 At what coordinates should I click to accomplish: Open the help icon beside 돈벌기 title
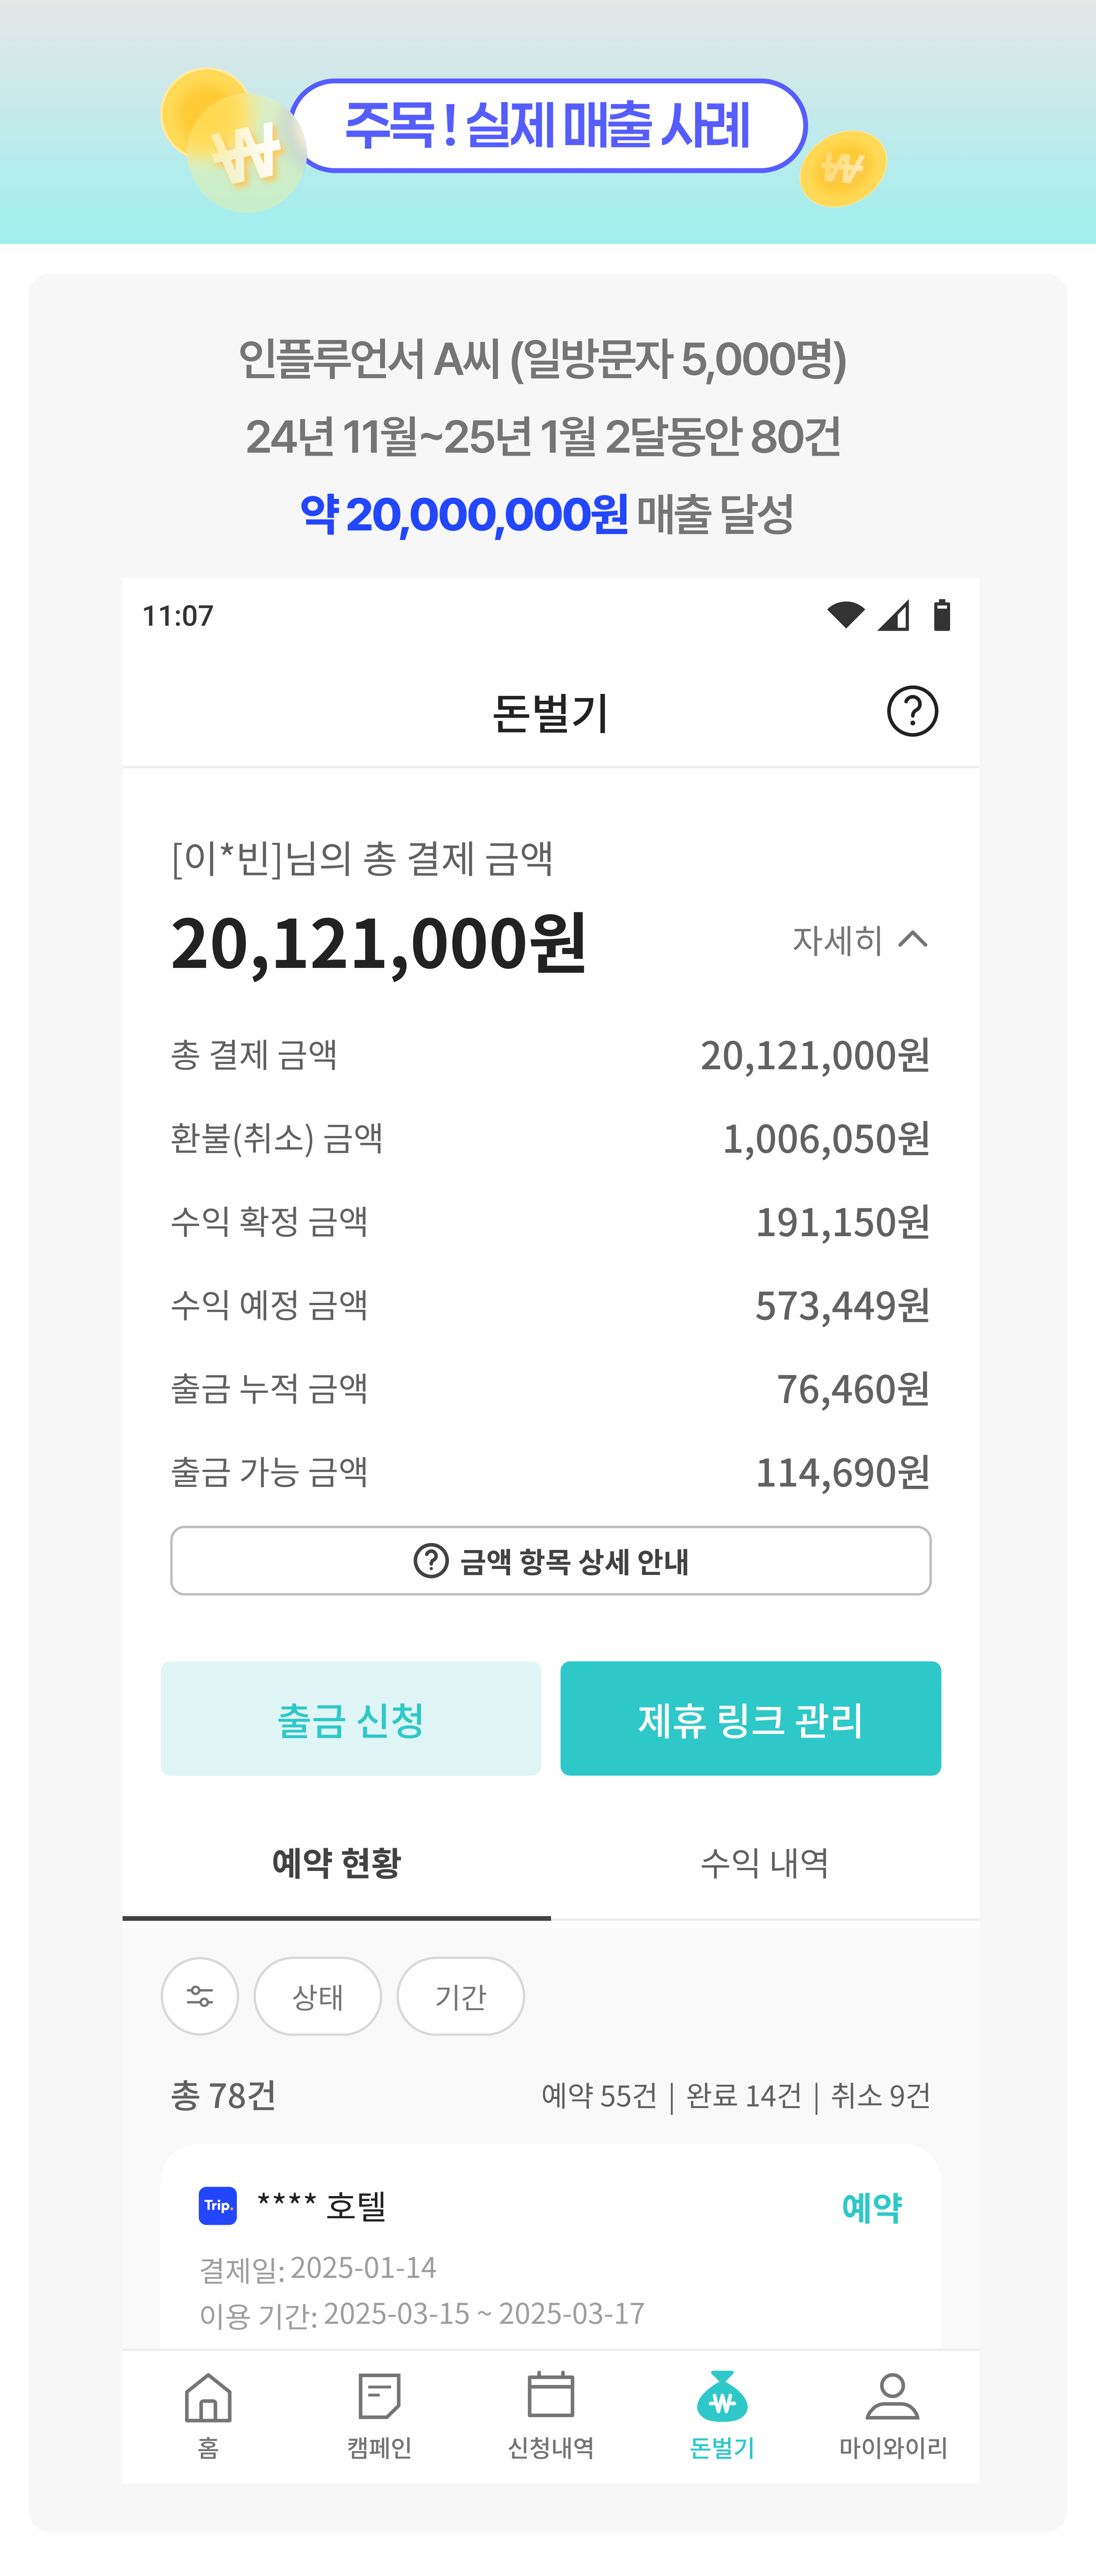click(912, 711)
